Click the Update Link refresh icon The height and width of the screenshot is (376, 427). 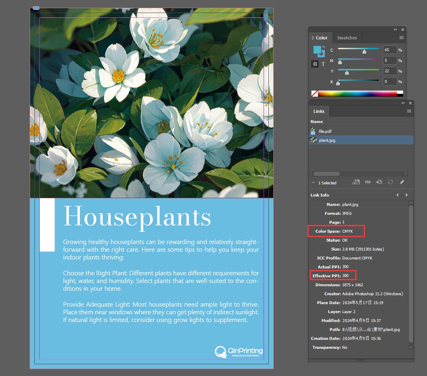click(x=390, y=182)
